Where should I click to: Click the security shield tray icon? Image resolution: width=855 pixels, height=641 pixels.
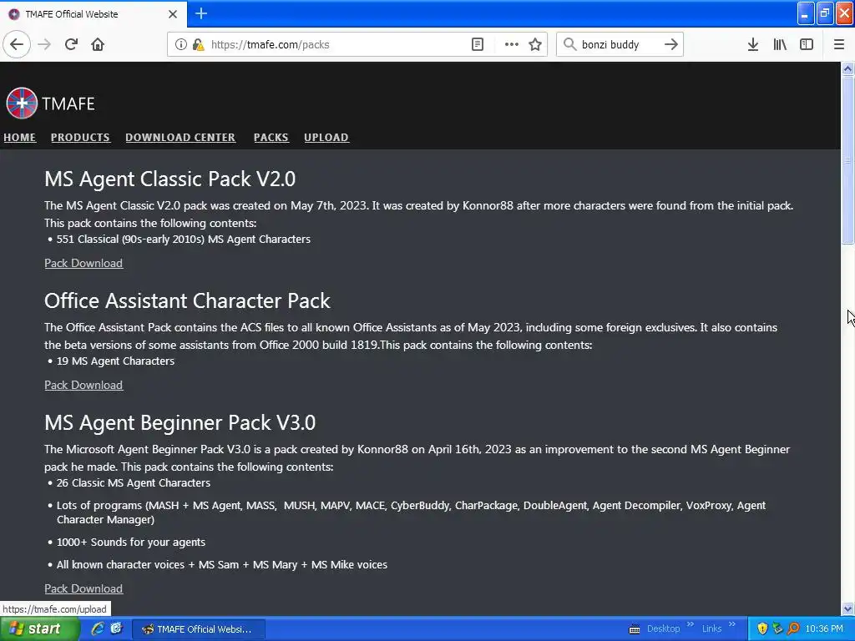click(x=762, y=628)
